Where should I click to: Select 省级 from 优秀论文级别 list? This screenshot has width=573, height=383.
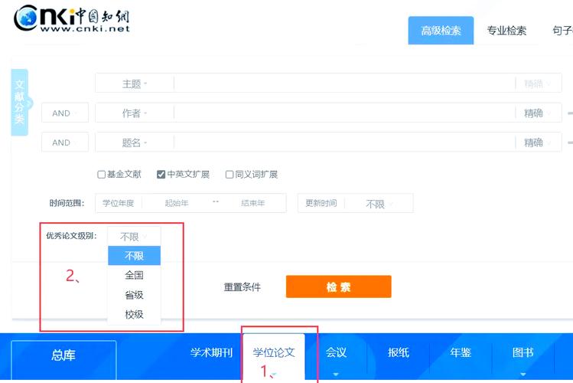[x=134, y=295]
